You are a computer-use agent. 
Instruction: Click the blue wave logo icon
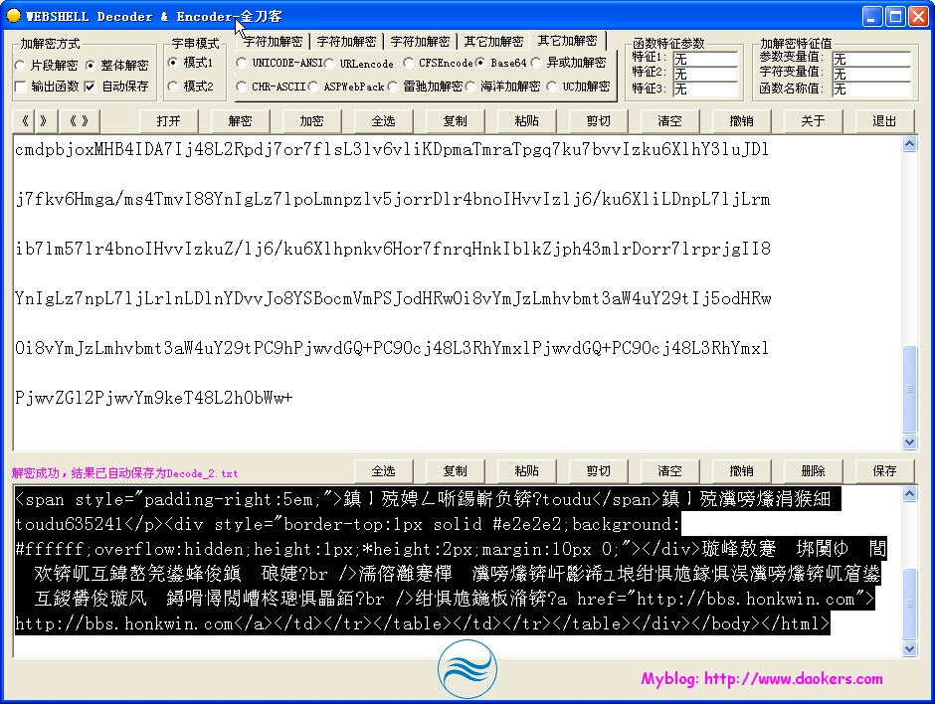click(467, 669)
